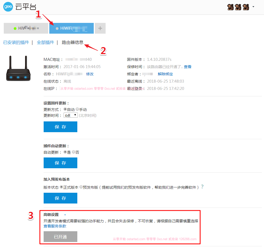
Task: Open the 更新时间 4点 dropdown
Action: 71,115
